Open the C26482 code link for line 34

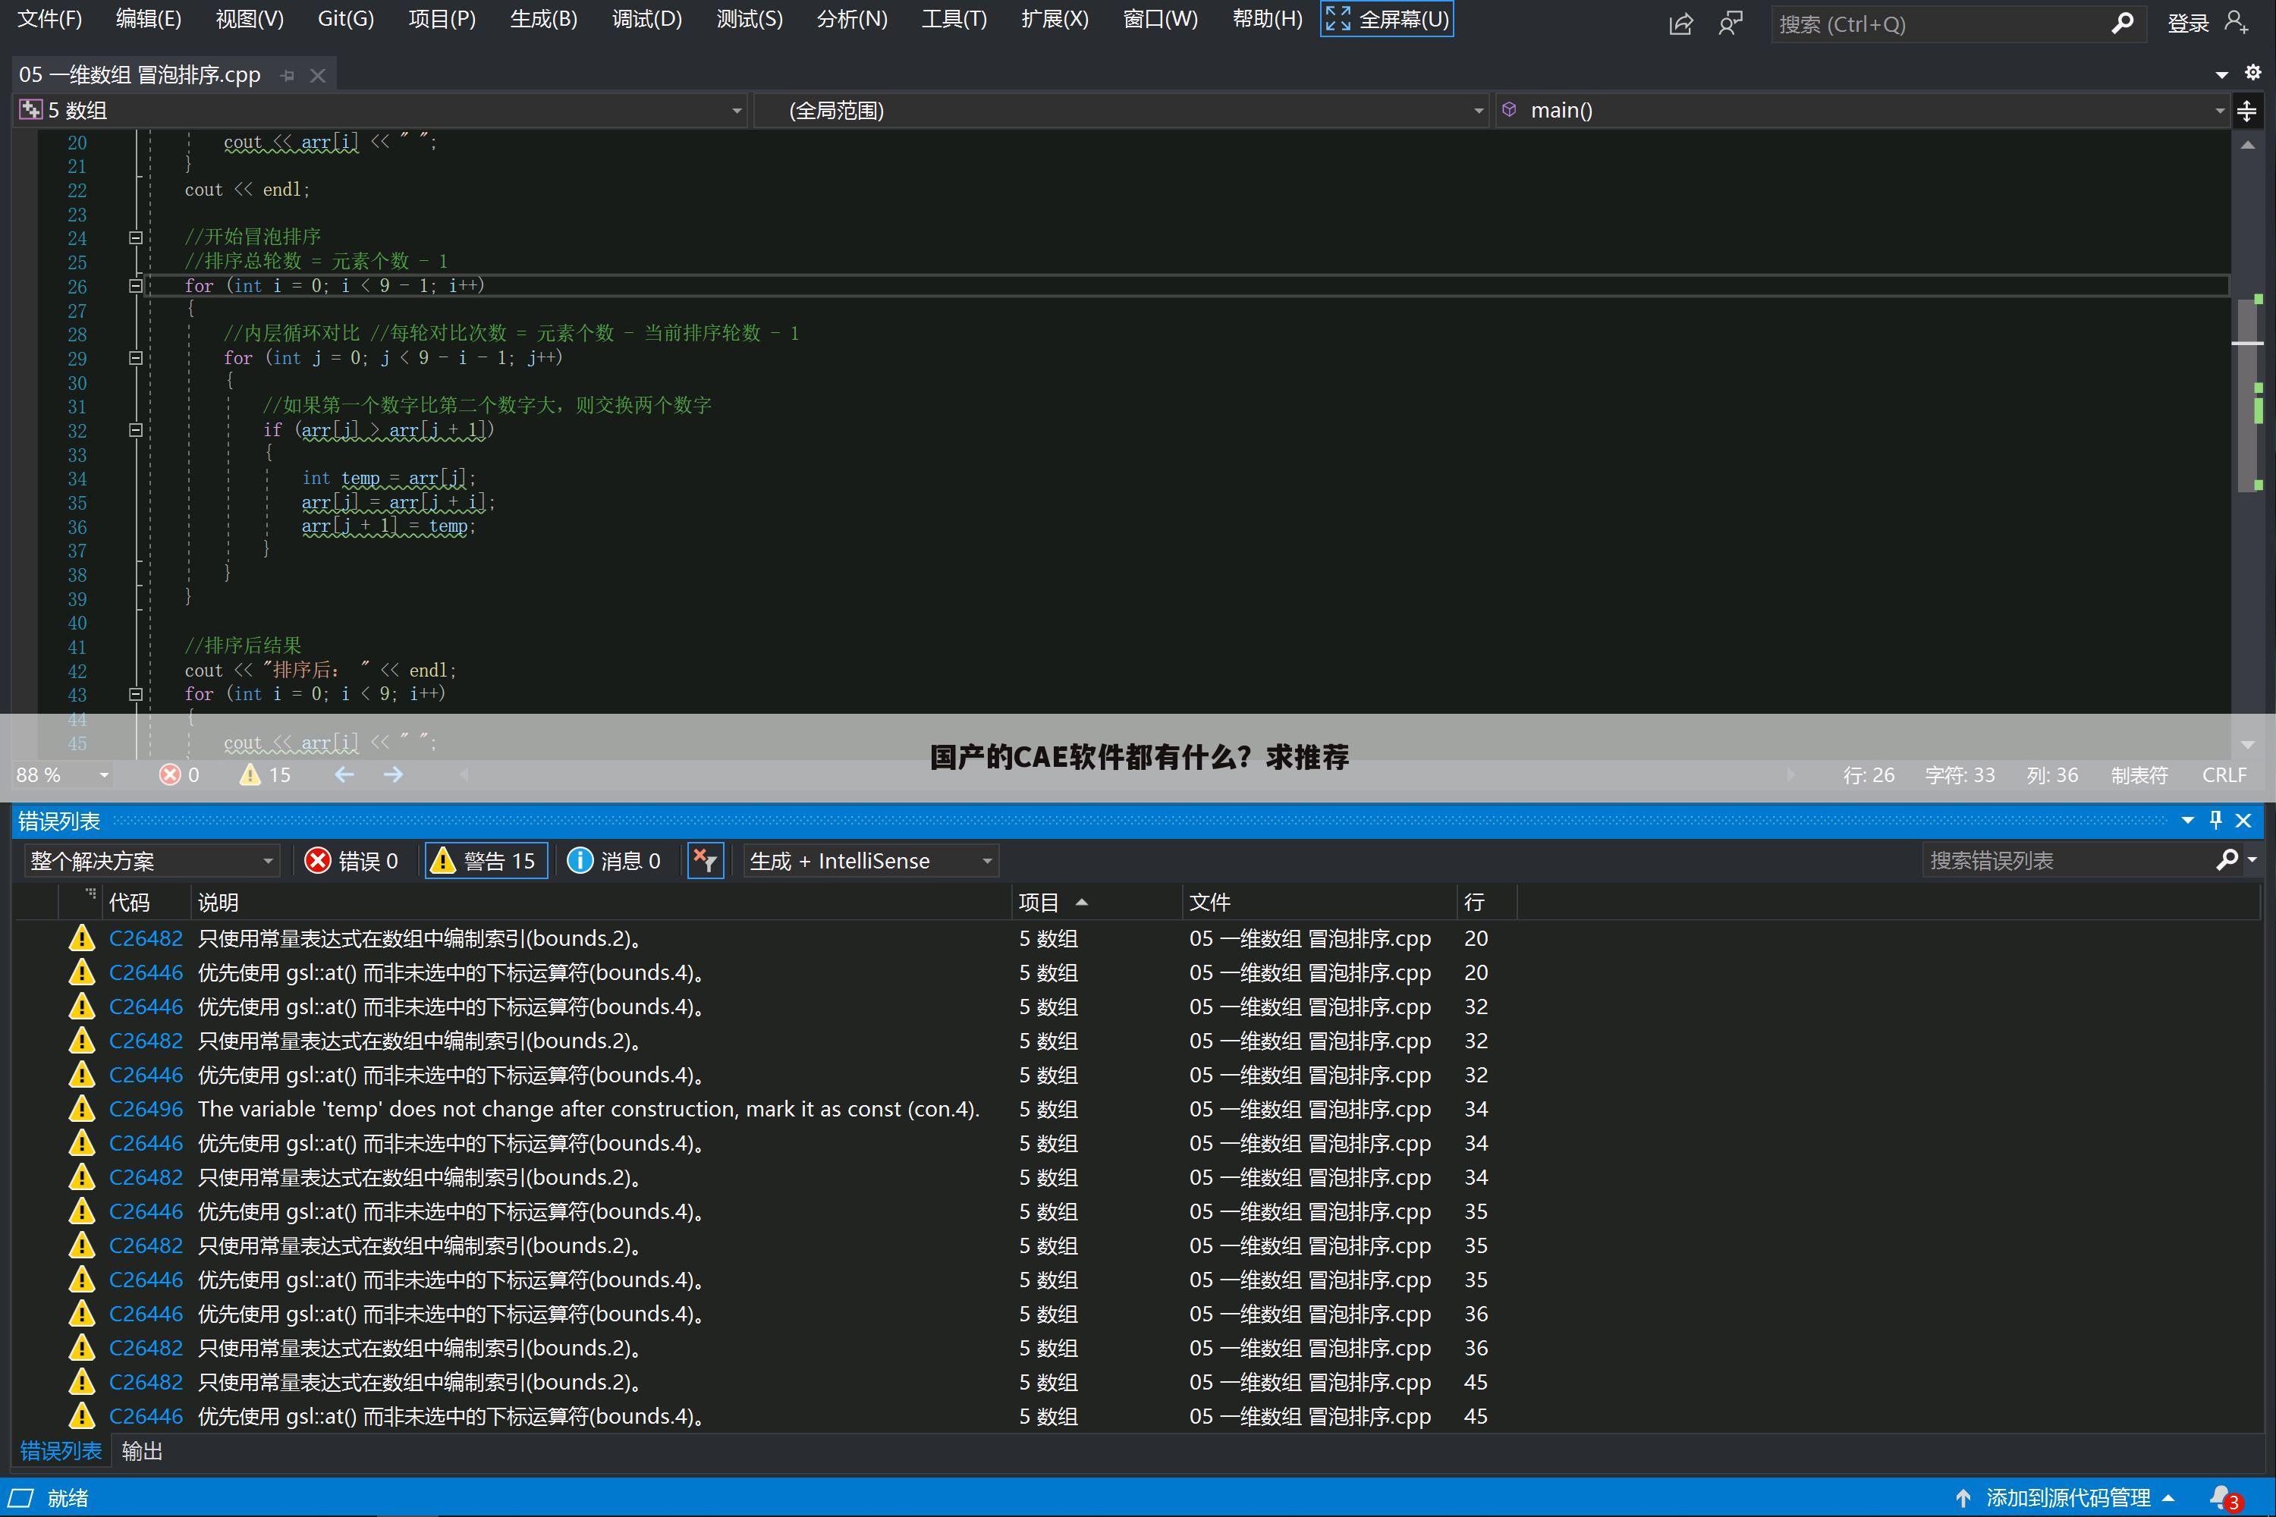(x=146, y=1177)
